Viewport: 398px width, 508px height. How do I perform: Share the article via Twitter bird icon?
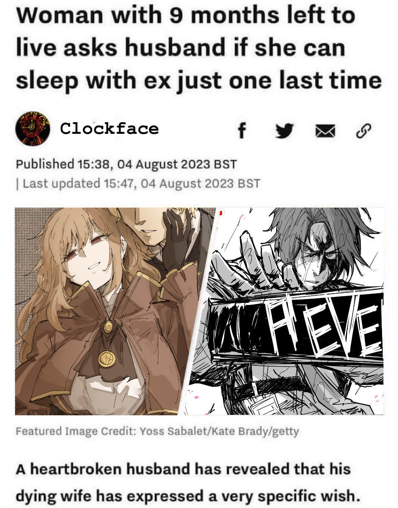(284, 131)
